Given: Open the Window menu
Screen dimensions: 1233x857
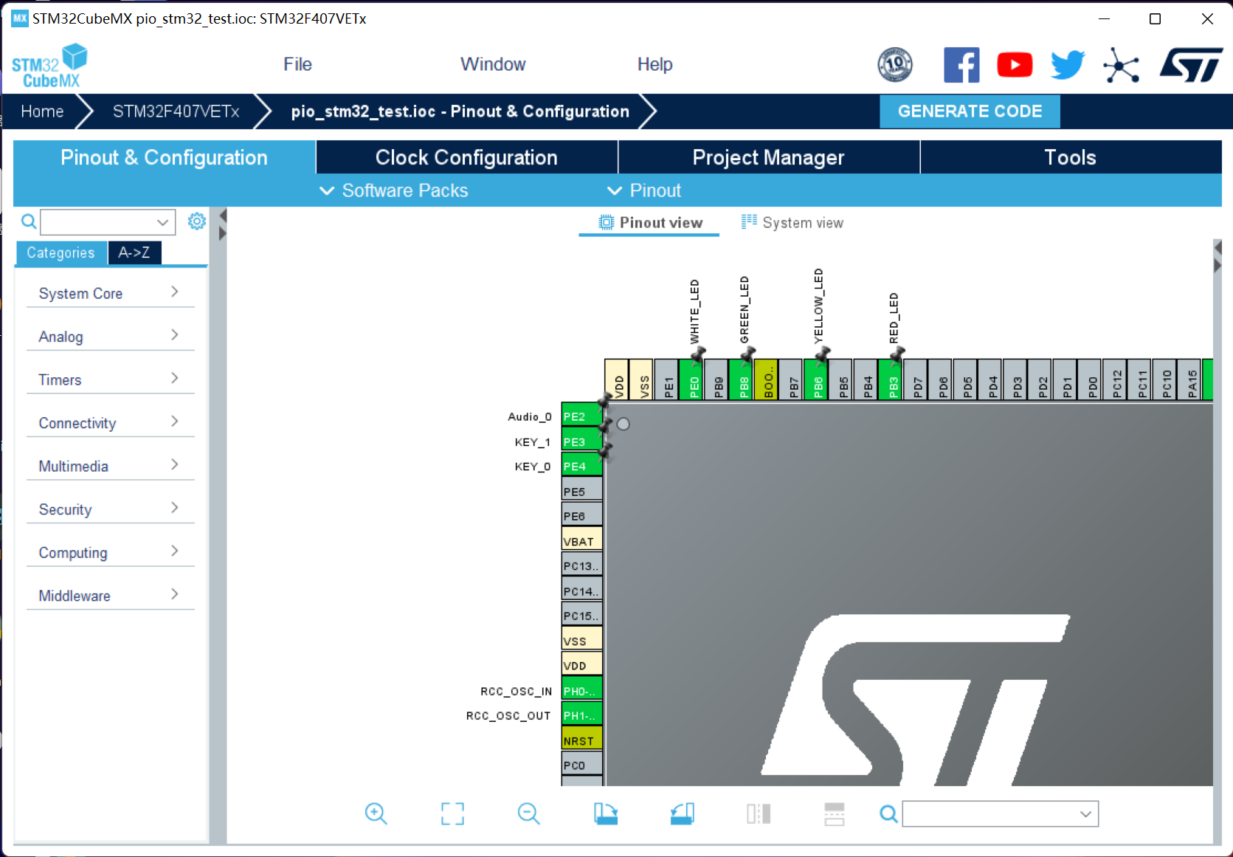Looking at the screenshot, I should [x=493, y=64].
